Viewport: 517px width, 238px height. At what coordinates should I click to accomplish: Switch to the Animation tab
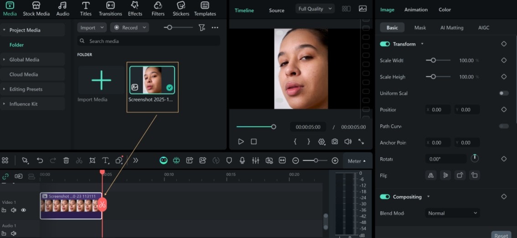point(416,10)
